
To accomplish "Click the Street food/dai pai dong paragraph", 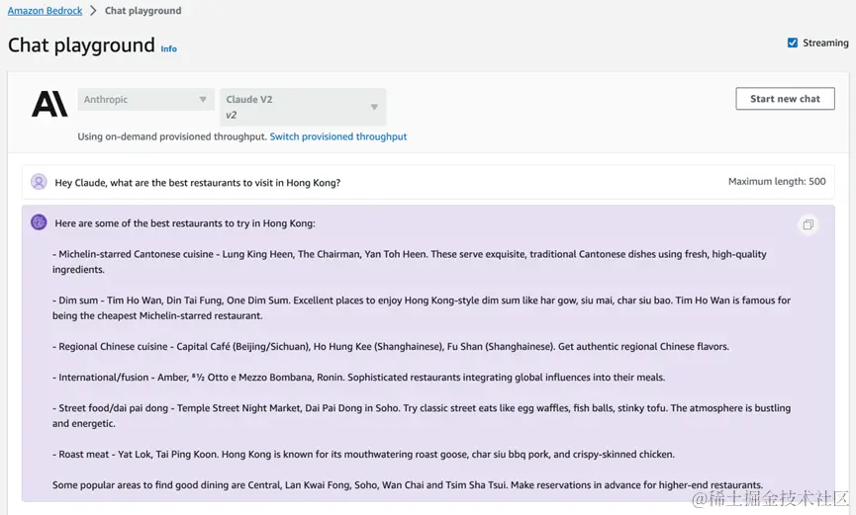I will [x=422, y=416].
